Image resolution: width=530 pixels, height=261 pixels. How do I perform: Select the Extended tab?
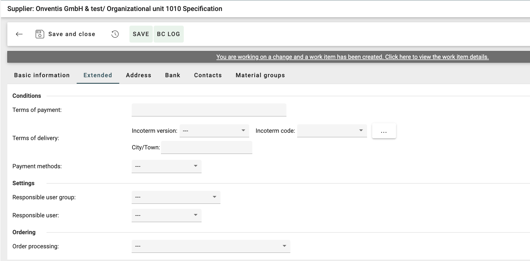tap(98, 75)
